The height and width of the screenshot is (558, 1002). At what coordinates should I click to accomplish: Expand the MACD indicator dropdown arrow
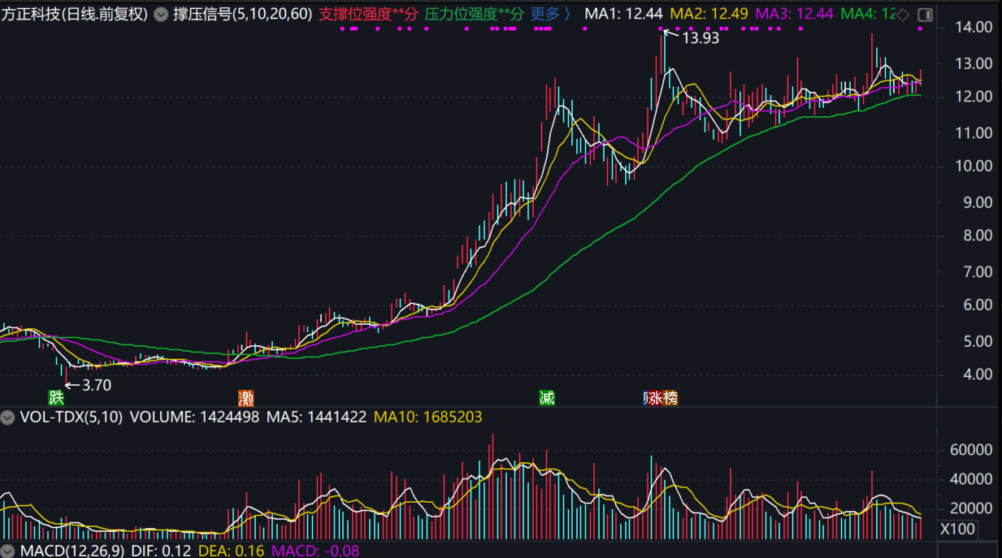(8, 552)
